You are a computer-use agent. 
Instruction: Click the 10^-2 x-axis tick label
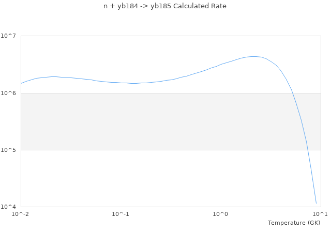(x=21, y=214)
